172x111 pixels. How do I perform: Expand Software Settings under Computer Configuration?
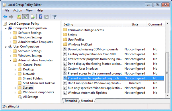11,33
